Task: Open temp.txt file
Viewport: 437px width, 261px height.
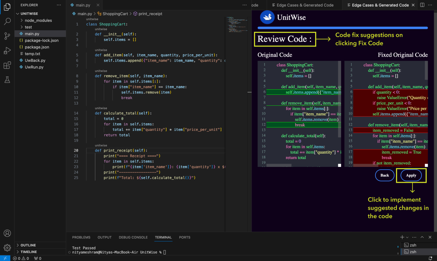Action: [x=40, y=54]
